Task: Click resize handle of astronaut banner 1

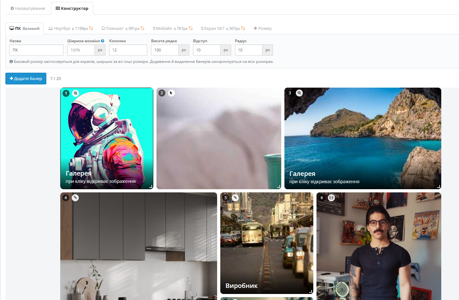Action: point(151,187)
